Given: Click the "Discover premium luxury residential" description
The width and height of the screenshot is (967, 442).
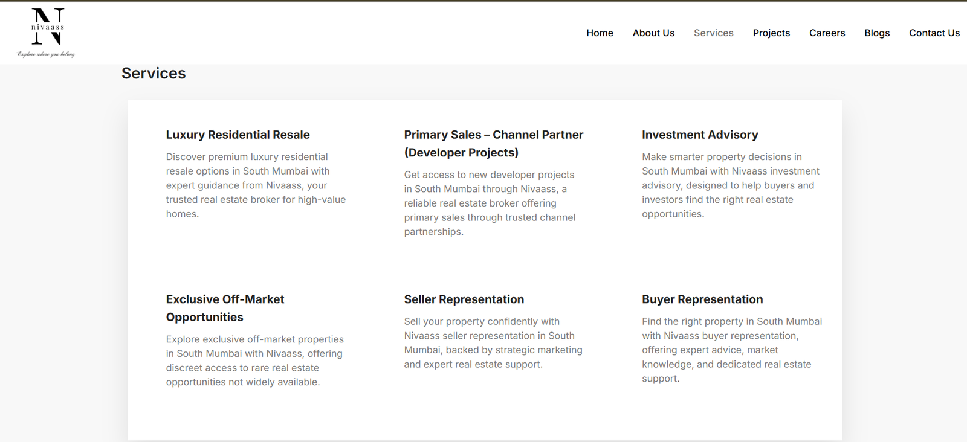Looking at the screenshot, I should click(x=256, y=185).
